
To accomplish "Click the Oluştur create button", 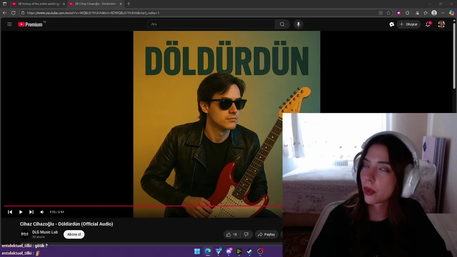I will 408,24.
